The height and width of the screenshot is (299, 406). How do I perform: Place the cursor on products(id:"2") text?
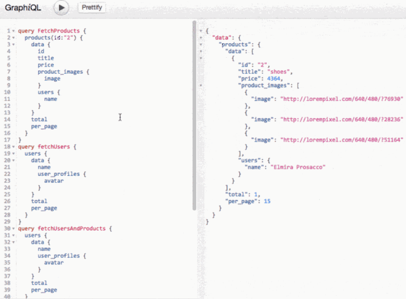(50, 37)
